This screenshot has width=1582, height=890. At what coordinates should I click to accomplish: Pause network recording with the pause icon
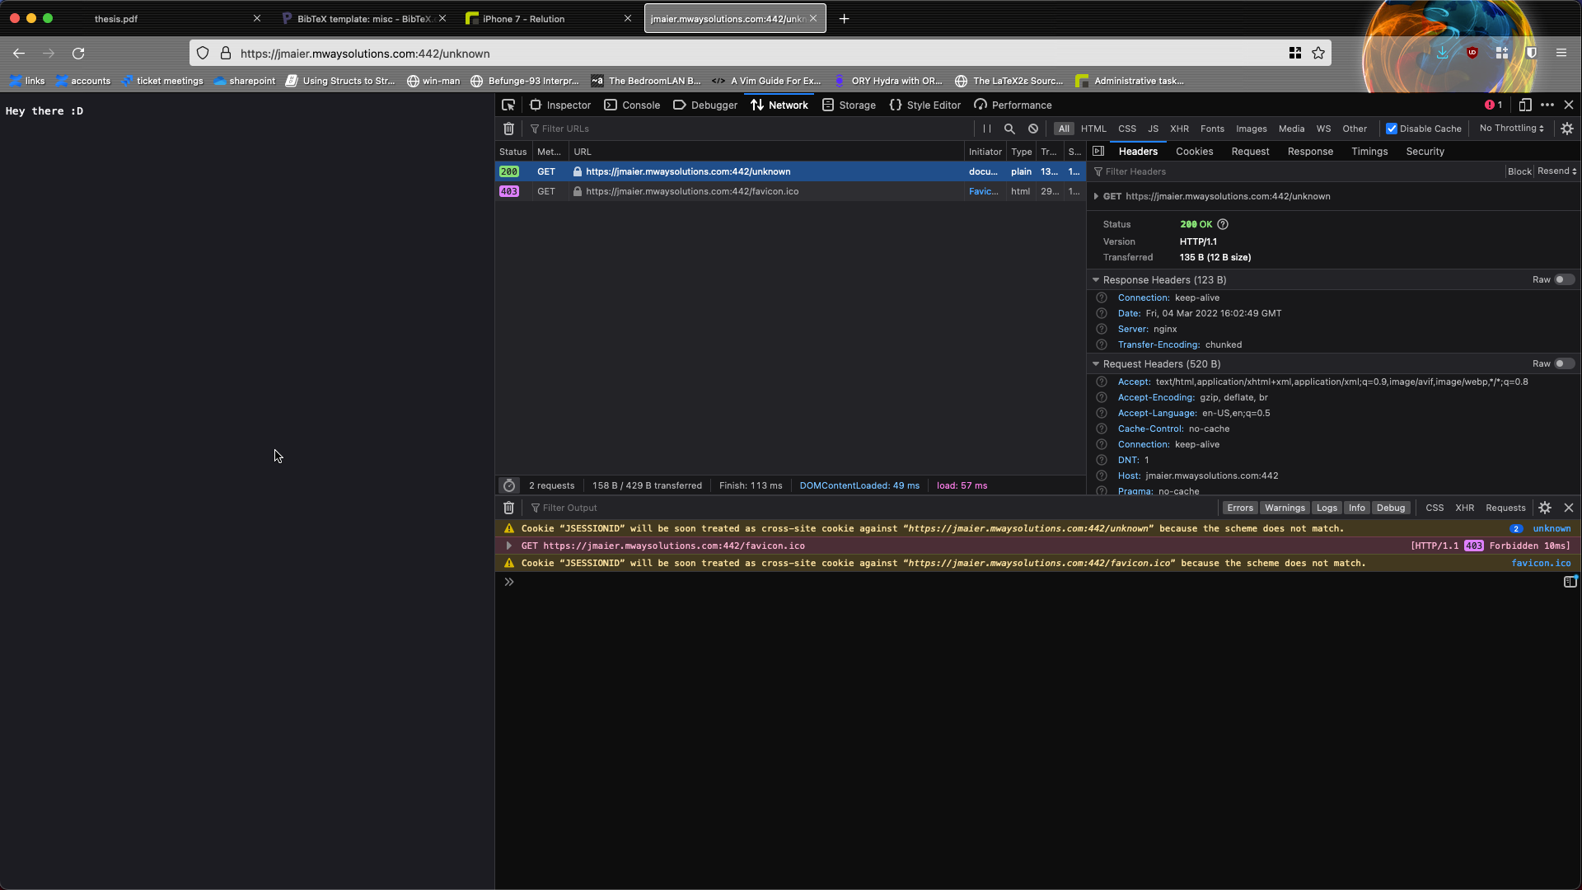986,129
